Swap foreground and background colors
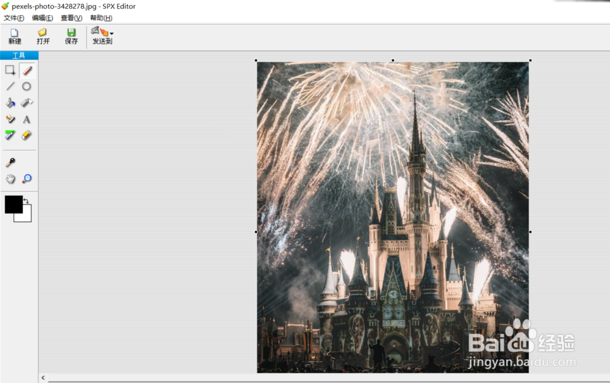The height and width of the screenshot is (383, 610). point(26,201)
